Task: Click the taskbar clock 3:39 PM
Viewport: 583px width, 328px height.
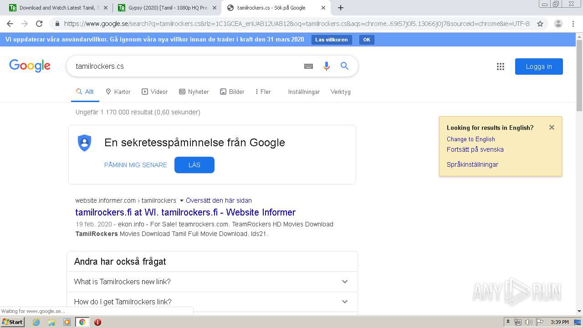Action: 559,322
